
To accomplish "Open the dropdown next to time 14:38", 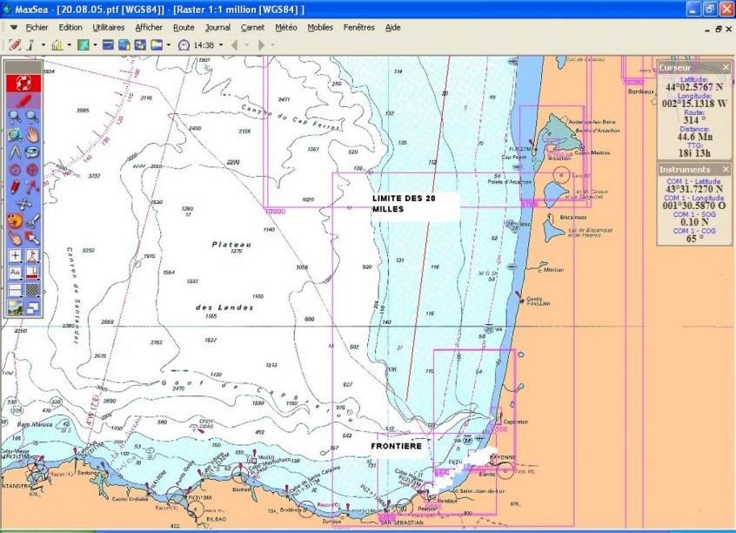I will pos(221,44).
